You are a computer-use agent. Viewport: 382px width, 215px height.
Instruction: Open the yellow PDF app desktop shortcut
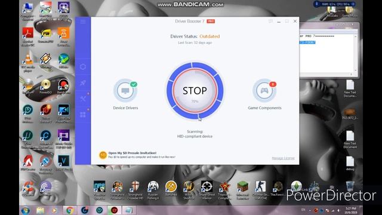[45, 36]
